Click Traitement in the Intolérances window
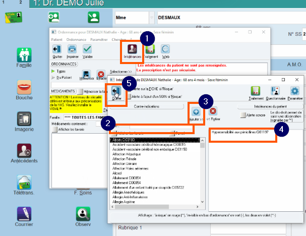This screenshot has height=236, width=306. pyautogui.click(x=256, y=93)
